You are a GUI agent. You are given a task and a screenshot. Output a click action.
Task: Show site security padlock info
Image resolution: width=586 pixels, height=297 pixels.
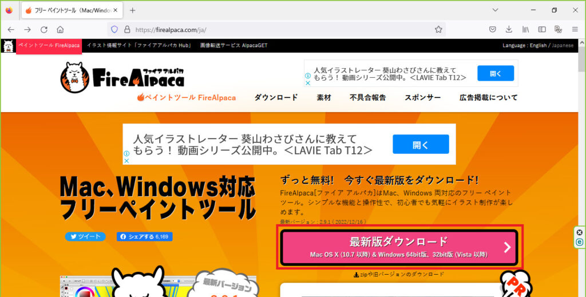127,30
